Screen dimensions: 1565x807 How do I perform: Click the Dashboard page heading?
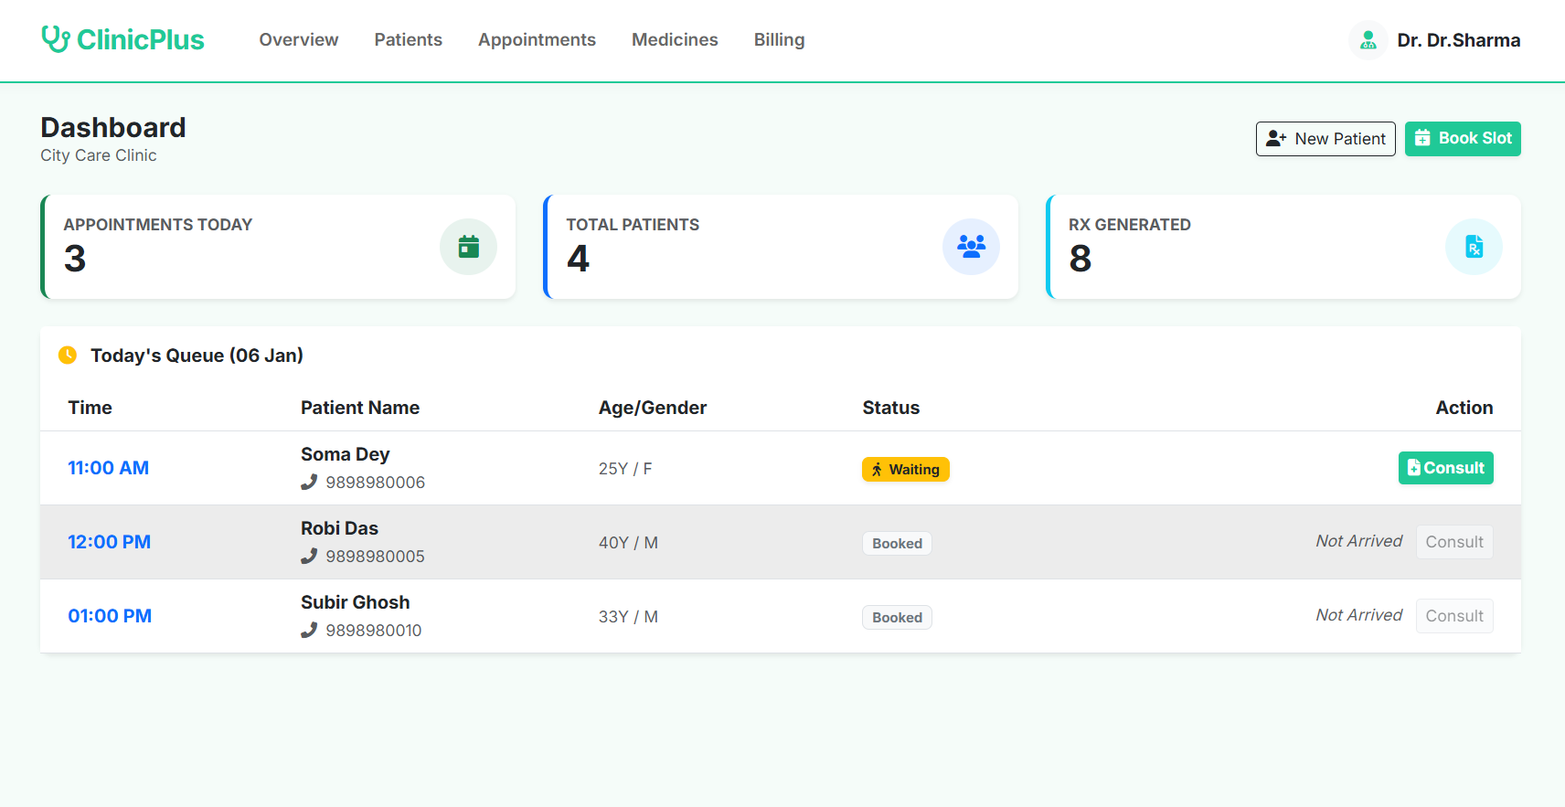tap(113, 127)
